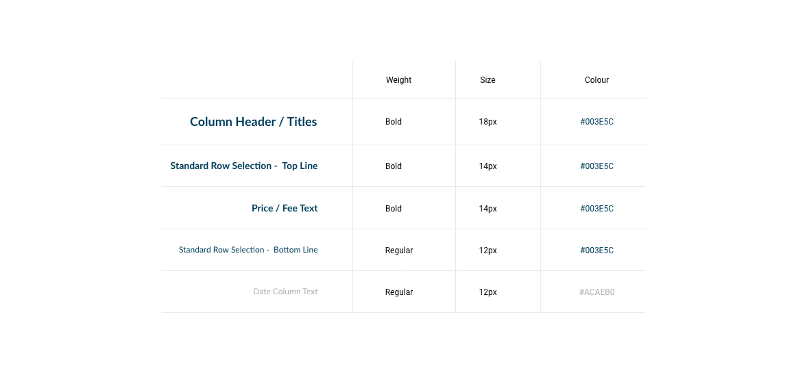
Task: Click Regular weight in Bottom Line row
Action: tap(399, 250)
